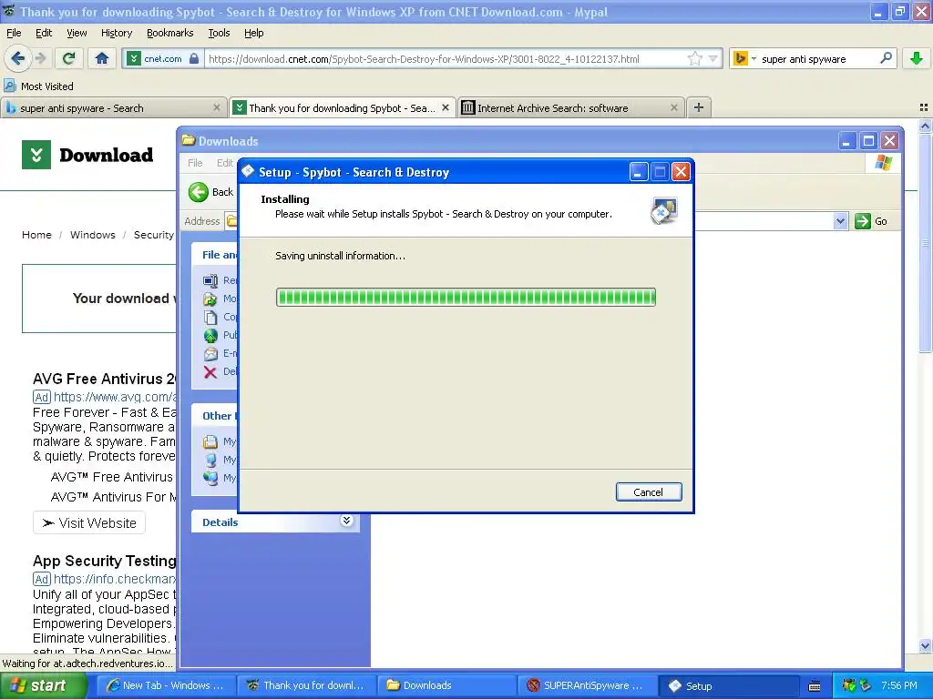This screenshot has width=933, height=699.
Task: Click the Home breadcrumb link
Action: point(36,235)
